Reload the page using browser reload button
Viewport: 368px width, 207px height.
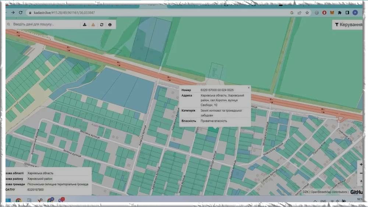(21, 13)
